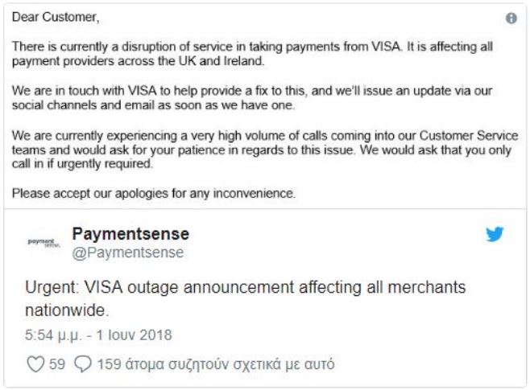Image resolution: width=530 pixels, height=390 pixels.
Task: Click the paragraph about disruption of VISA payments
Action: (x=252, y=54)
